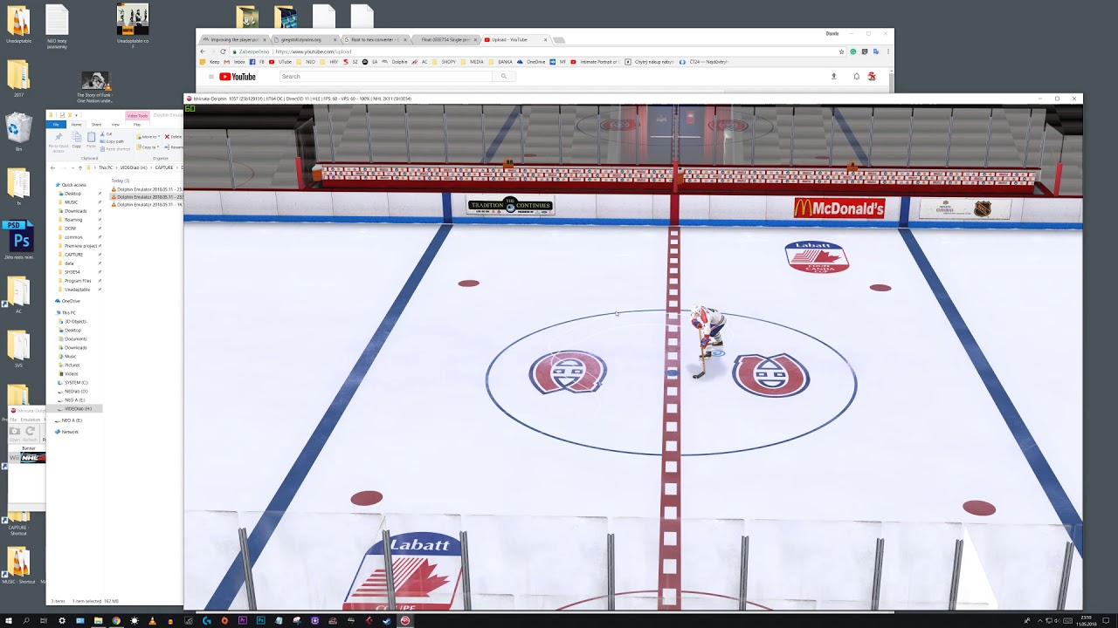The width and height of the screenshot is (1118, 628).
Task: Click Up arrow in Explorer navigation
Action: click(80, 167)
